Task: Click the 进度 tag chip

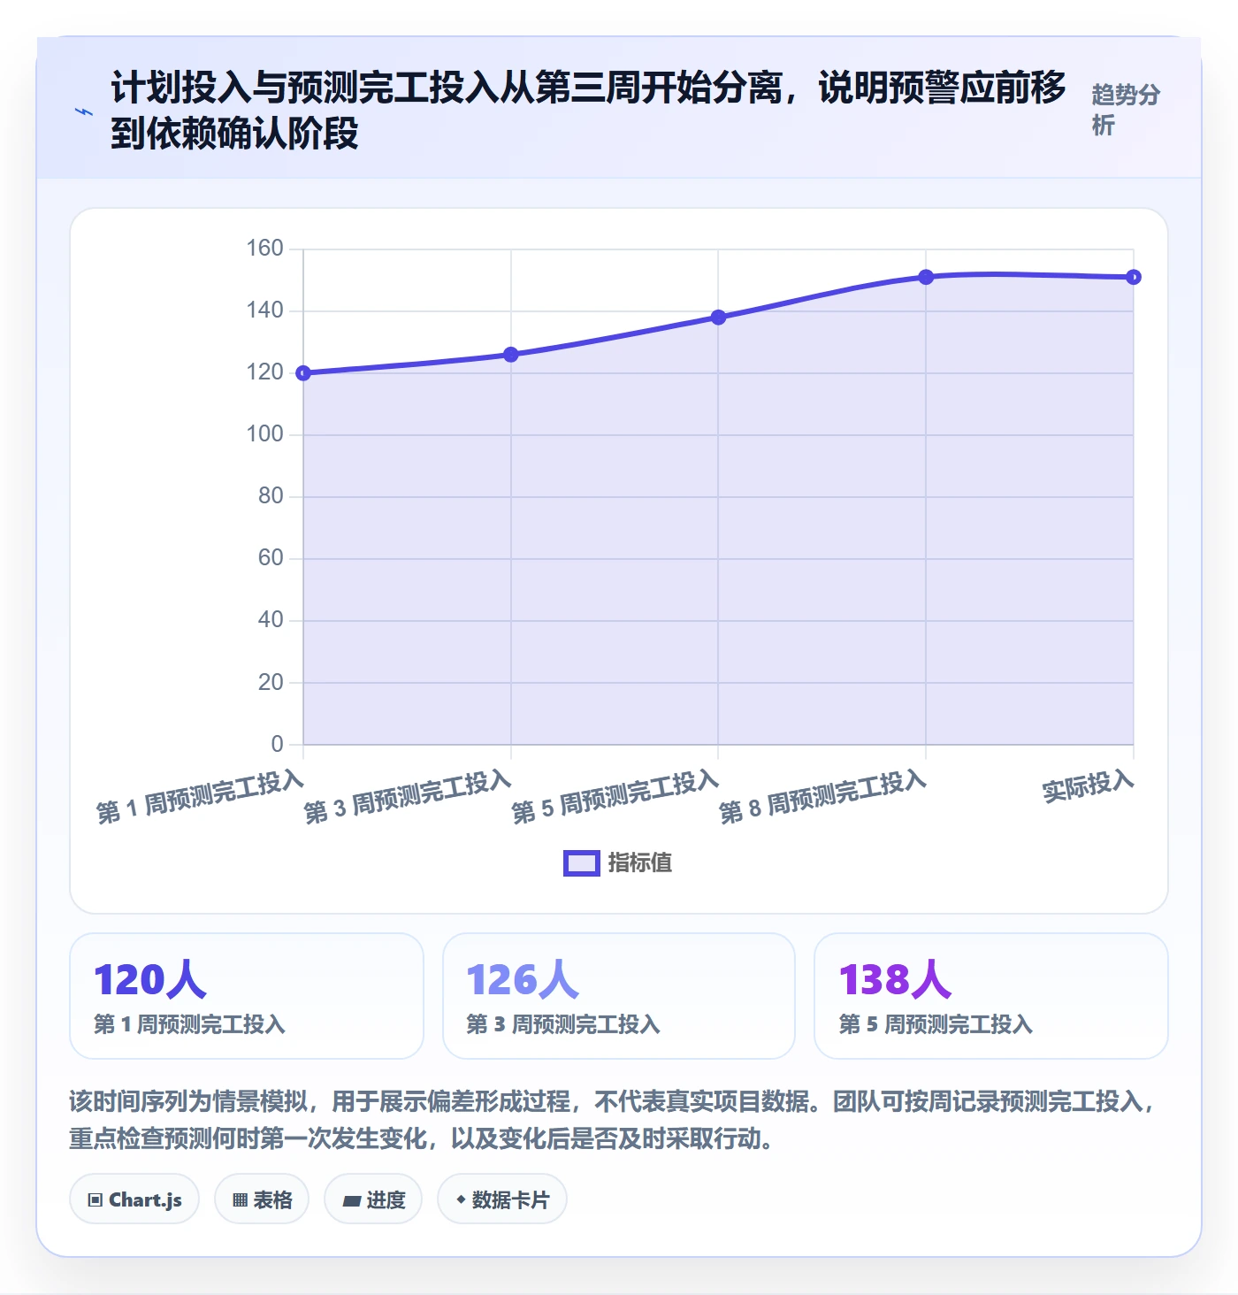Action: point(373,1199)
